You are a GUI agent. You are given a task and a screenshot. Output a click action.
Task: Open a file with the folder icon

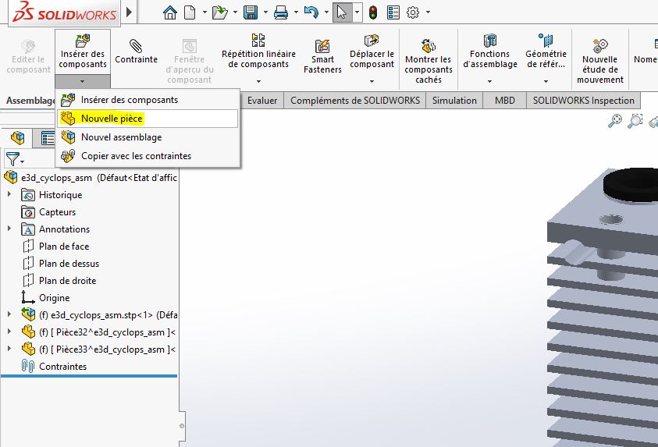(219, 12)
